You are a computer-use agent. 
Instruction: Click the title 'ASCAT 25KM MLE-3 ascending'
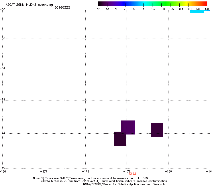click(x=29, y=5)
